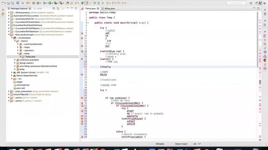
Task: Select Temp.java in the package tree
Action: (31, 57)
